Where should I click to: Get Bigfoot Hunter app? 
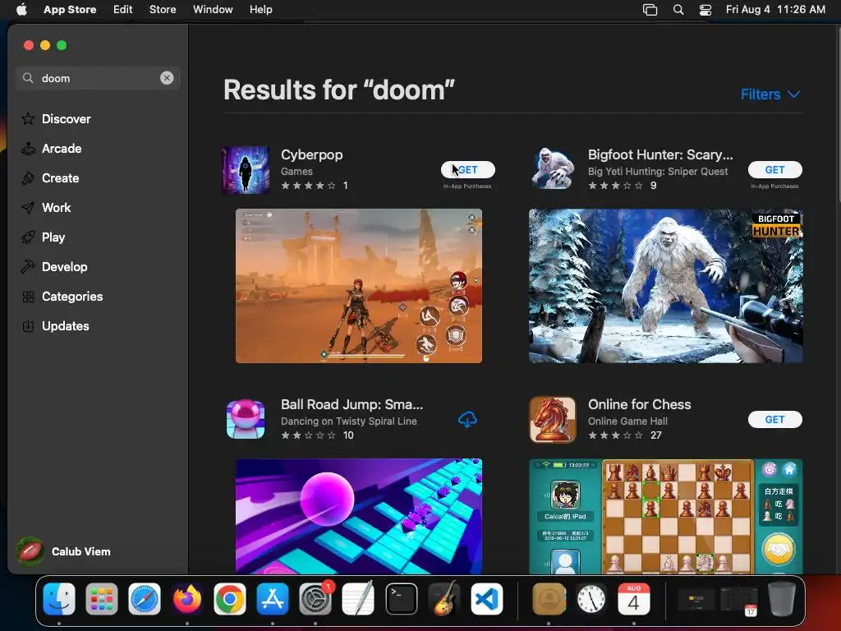tap(775, 169)
